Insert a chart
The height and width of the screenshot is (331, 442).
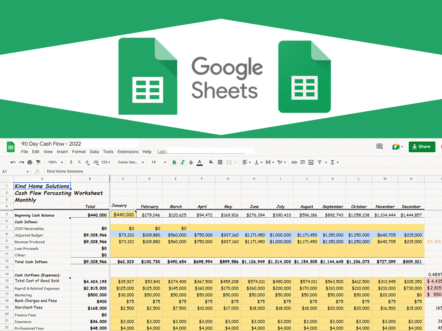coord(311,162)
